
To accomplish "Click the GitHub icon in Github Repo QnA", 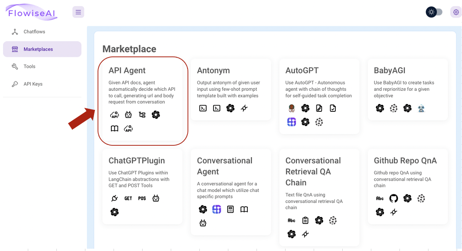I will (394, 198).
